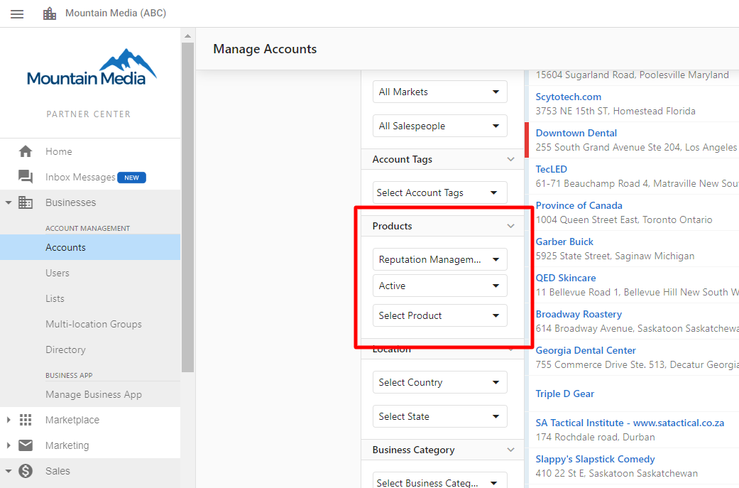Click the address 3753 NE 15th ST, Homestead Florida
This screenshot has height=488, width=739.
[615, 112]
